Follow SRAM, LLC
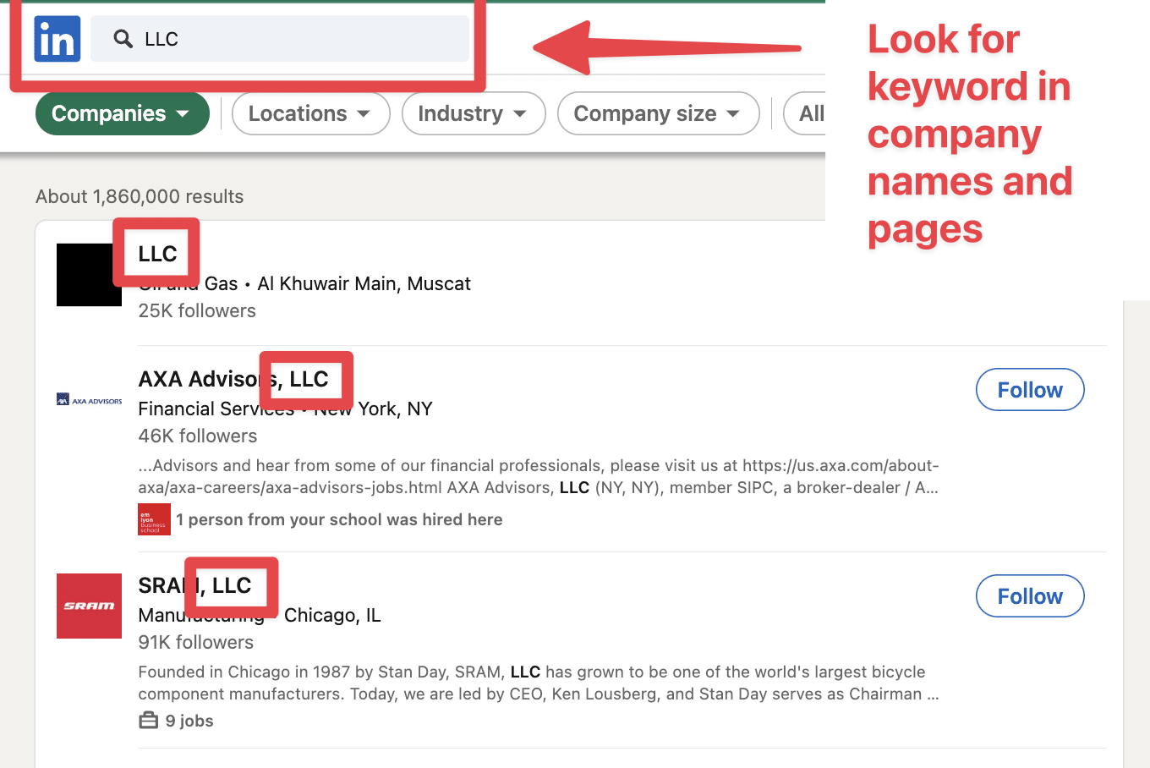 (x=1029, y=595)
